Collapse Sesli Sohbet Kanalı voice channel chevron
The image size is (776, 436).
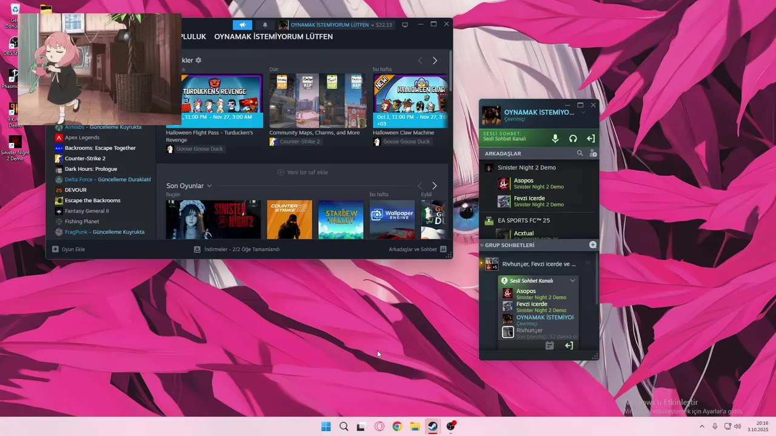tap(572, 280)
